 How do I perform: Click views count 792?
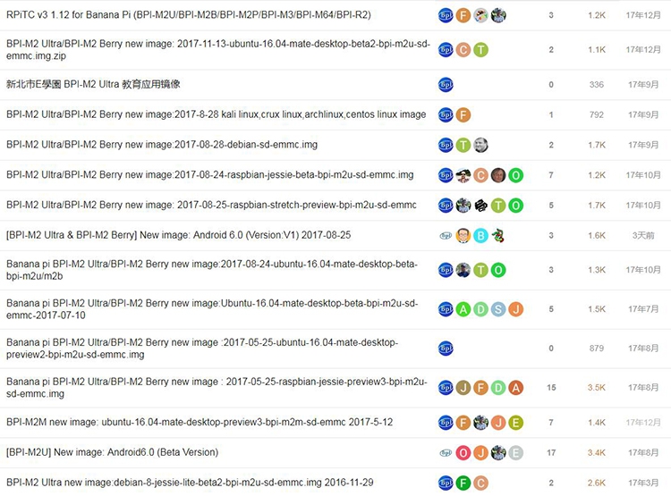(x=597, y=115)
